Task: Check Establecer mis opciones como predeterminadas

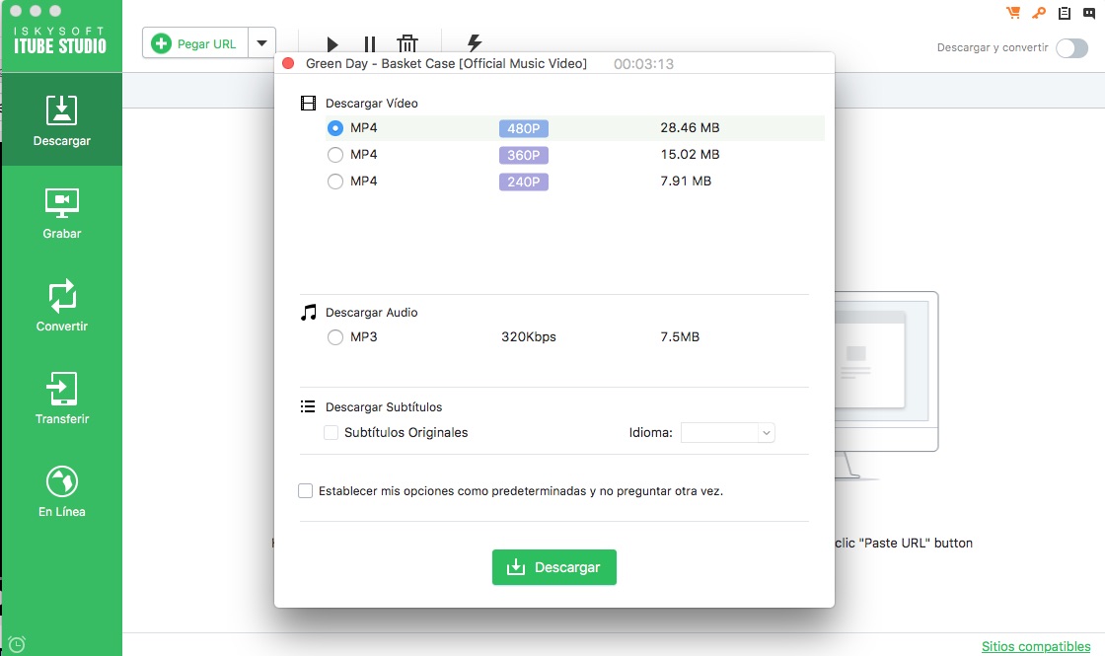Action: [x=305, y=491]
